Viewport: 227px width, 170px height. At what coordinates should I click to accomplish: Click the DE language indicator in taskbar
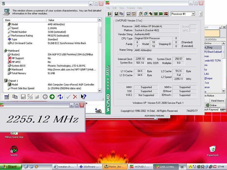point(182,167)
